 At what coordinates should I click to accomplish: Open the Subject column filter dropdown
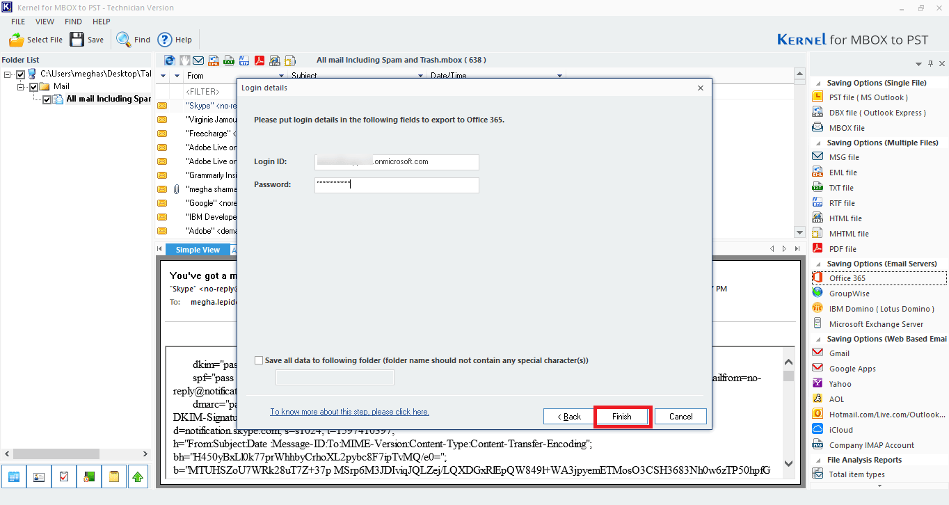point(421,76)
